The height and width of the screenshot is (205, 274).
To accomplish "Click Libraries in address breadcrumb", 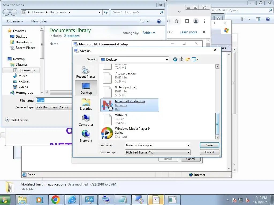I will 38,12.
